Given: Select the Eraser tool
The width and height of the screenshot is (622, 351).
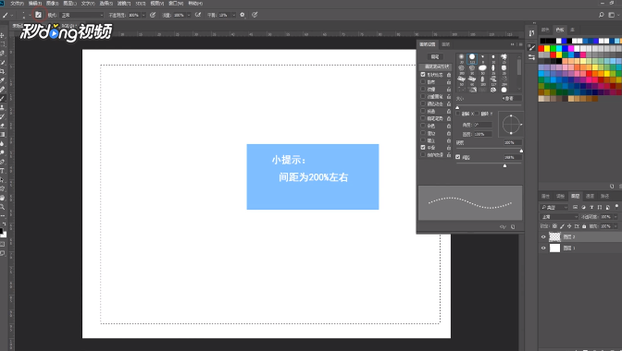Looking at the screenshot, I should [3, 126].
